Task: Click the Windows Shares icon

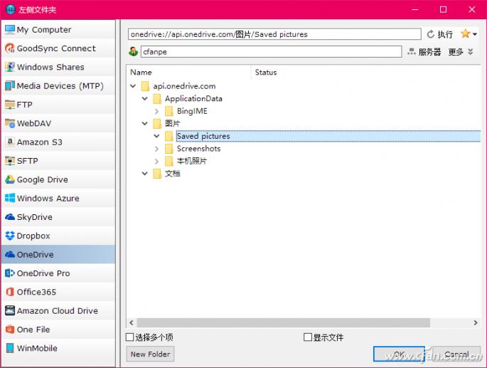Action: (10, 67)
